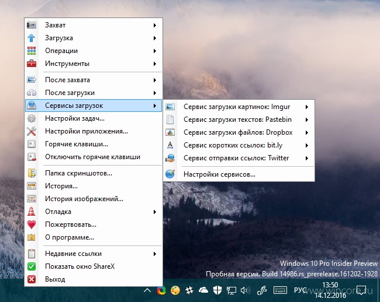The width and height of the screenshot is (380, 302).
Task: Click the crossed tools icon beside Настройки приложения
Action: 32,131
